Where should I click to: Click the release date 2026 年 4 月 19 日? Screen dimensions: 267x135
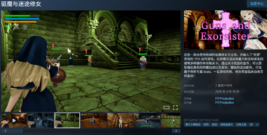tap(227, 91)
